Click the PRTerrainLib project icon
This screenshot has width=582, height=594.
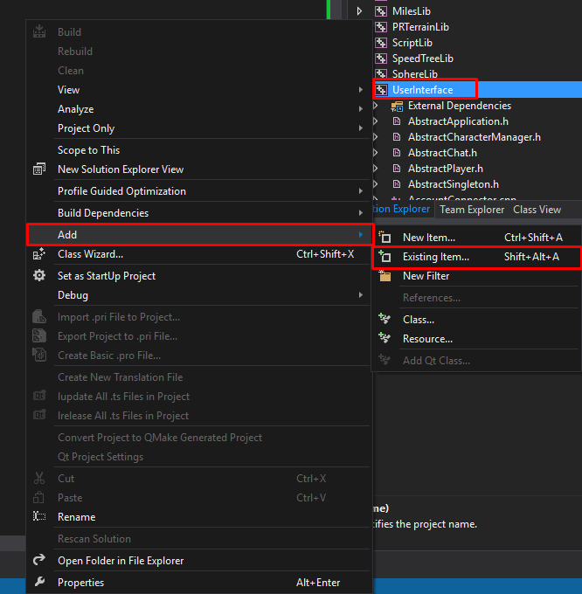tap(381, 27)
